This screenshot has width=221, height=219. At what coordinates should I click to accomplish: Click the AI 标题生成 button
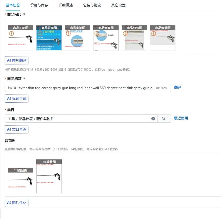coord(17,99)
